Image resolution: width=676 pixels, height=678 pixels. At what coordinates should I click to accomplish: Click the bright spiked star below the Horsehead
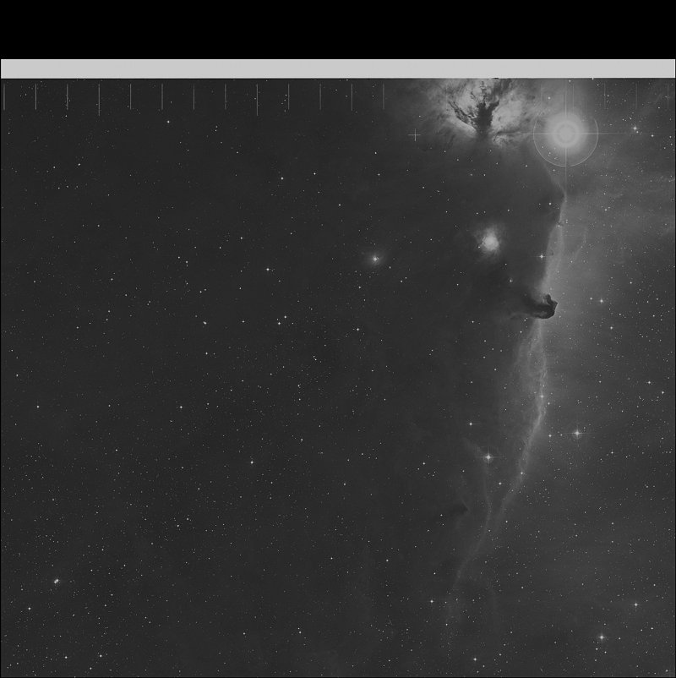click(x=488, y=457)
